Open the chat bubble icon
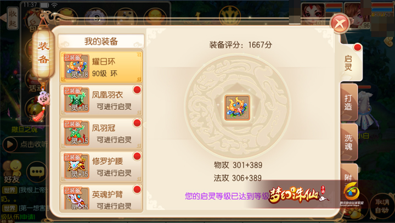395x223 pixels. click(x=37, y=172)
